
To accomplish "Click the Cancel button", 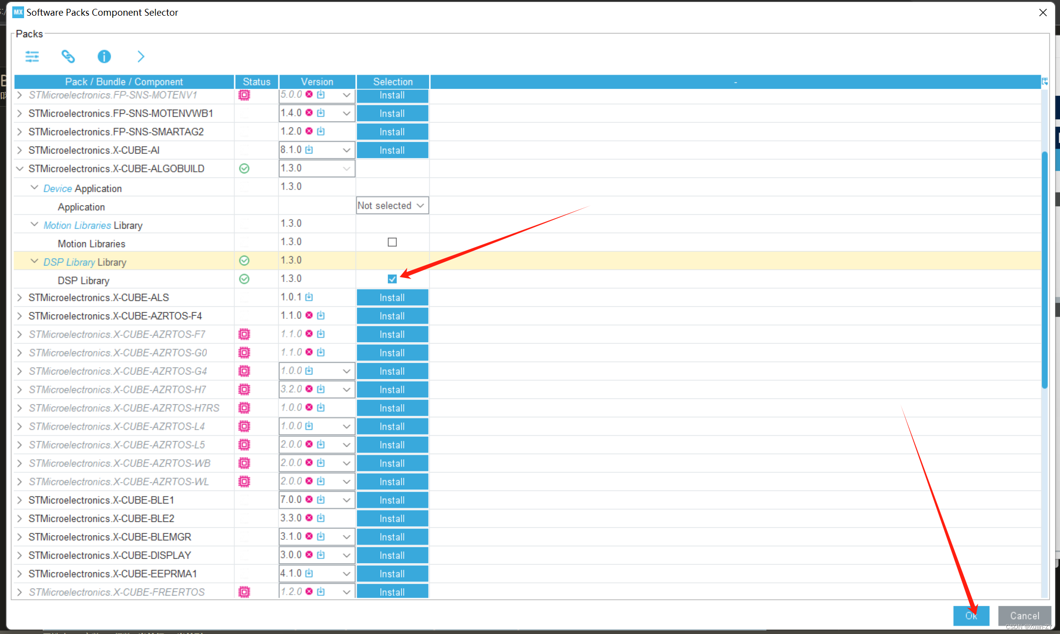I will (1025, 616).
